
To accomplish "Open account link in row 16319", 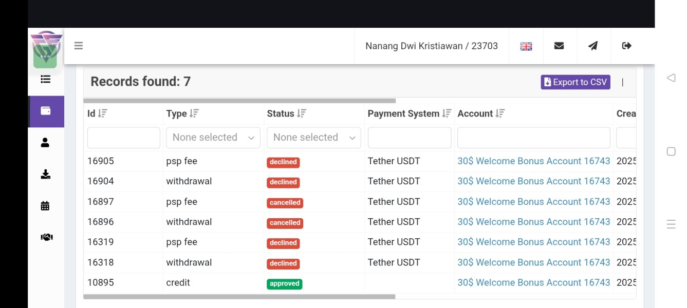I will [x=534, y=242].
